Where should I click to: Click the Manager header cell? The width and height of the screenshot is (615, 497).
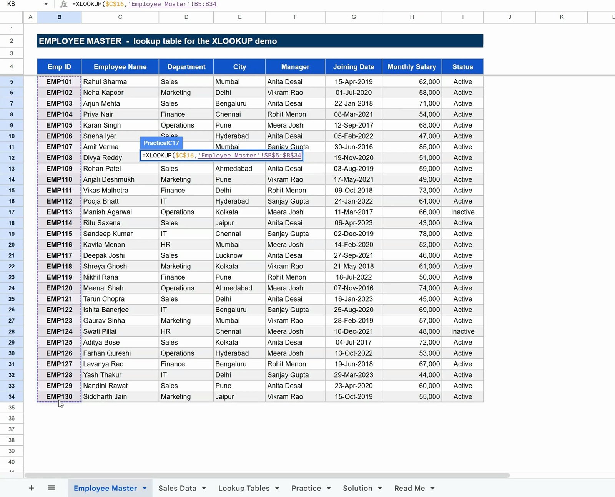[295, 67]
